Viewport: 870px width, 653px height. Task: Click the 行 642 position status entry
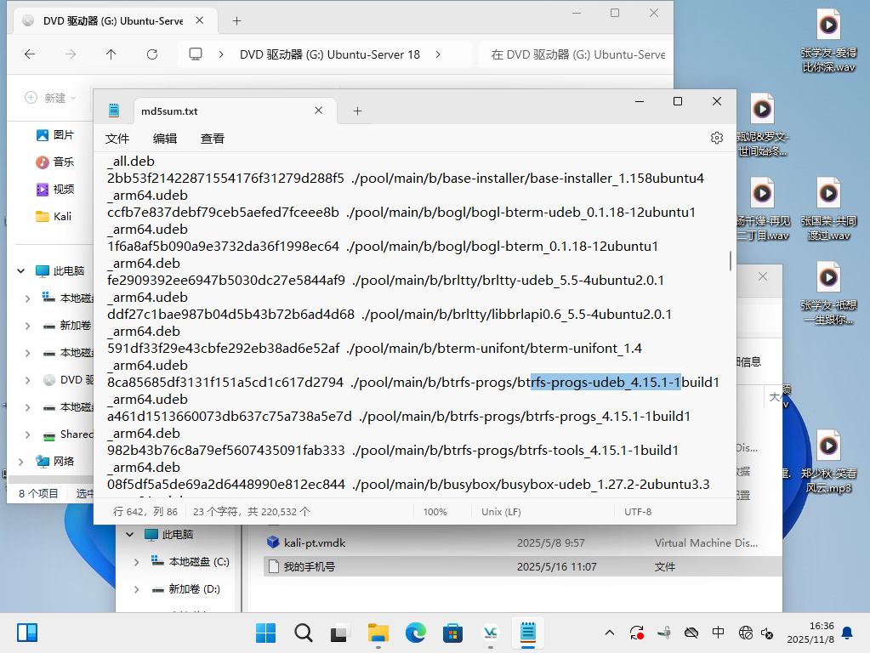[145, 512]
